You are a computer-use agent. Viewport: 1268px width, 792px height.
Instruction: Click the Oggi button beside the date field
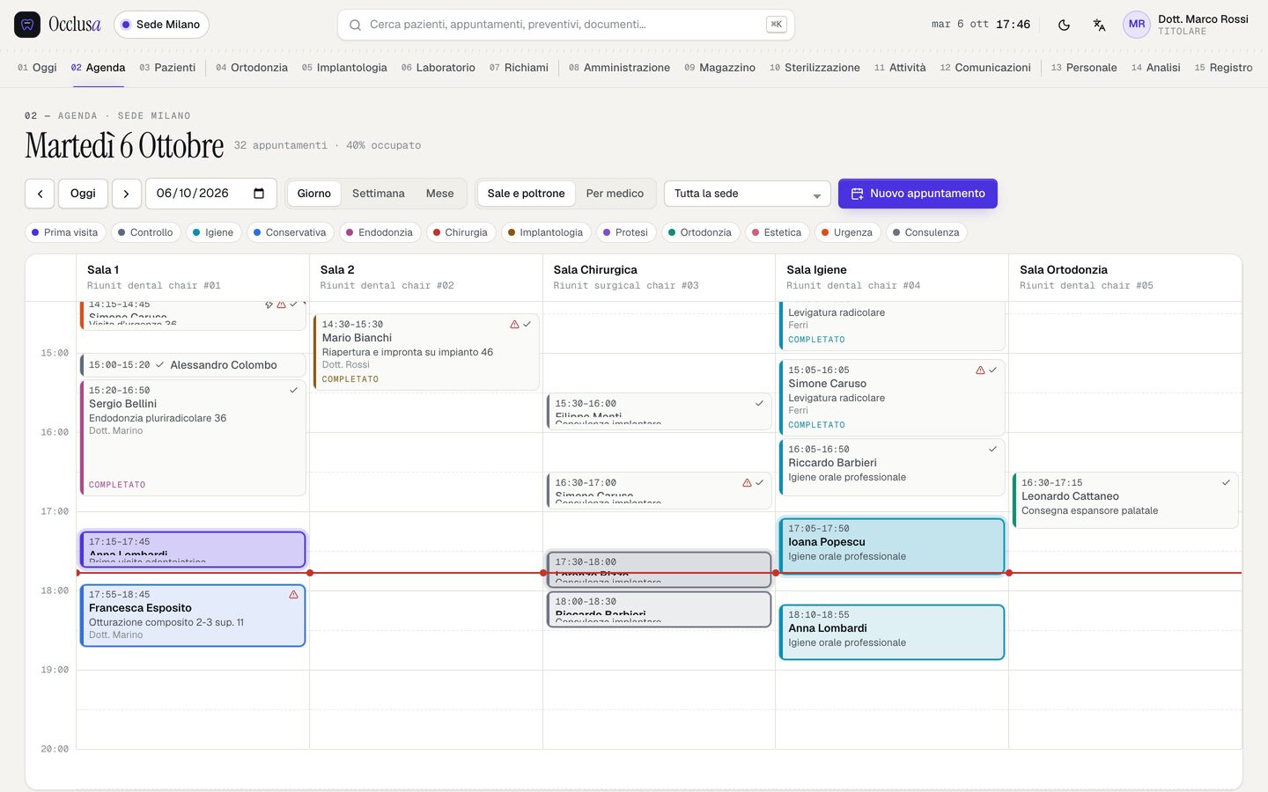(x=83, y=194)
